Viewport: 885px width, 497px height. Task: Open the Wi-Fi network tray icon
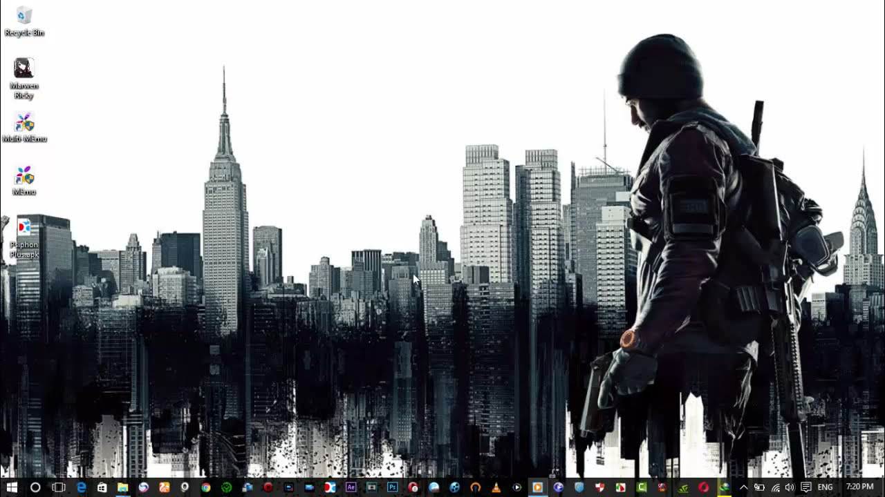click(775, 487)
